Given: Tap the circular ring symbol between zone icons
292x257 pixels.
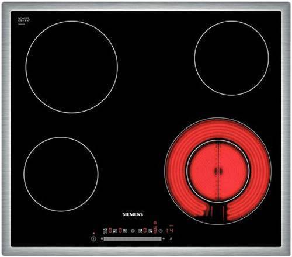Looking at the screenshot, I should (x=133, y=231).
